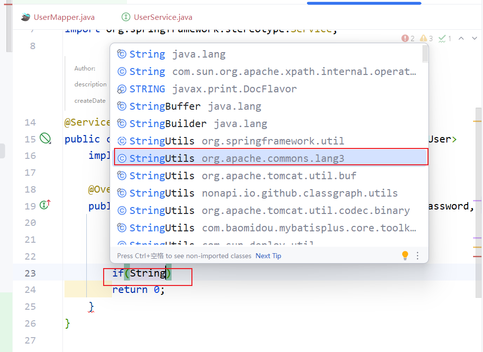Click the 'if(String)' code on line 23
Viewport: 483px width, 352px height.
coord(142,273)
